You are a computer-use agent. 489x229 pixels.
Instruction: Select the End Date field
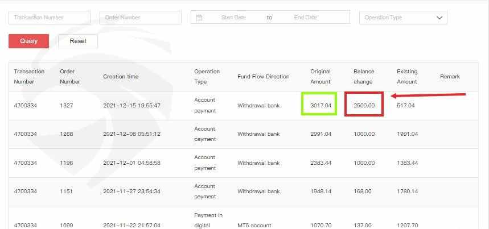pyautogui.click(x=305, y=18)
